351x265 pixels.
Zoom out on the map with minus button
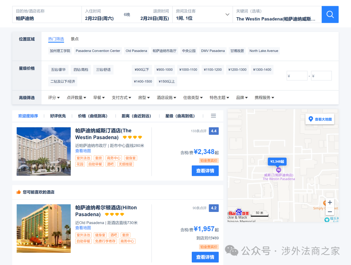point(330,212)
